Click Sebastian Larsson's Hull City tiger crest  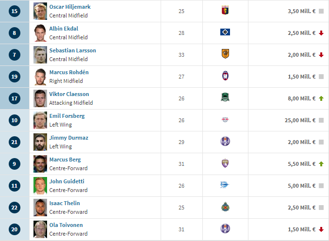coord(225,54)
